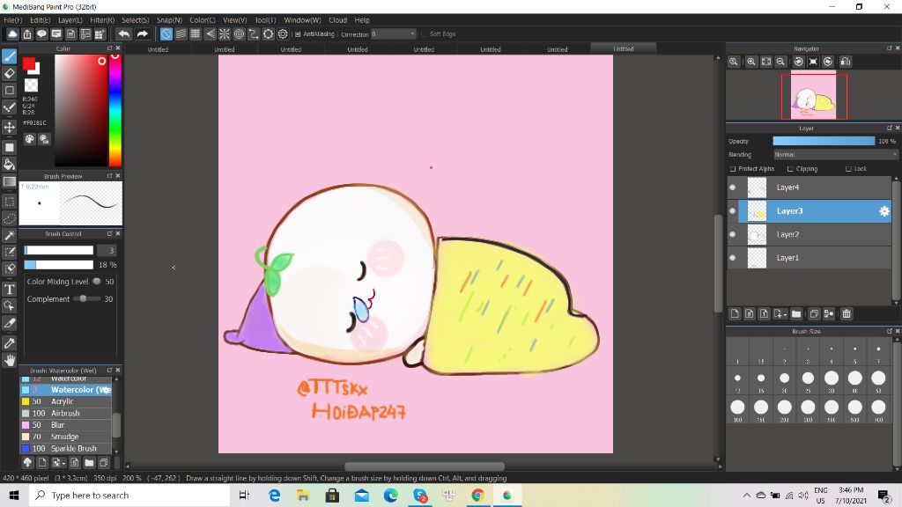Image resolution: width=902 pixels, height=507 pixels.
Task: Adjust the layer Opacity slider
Action: [824, 141]
